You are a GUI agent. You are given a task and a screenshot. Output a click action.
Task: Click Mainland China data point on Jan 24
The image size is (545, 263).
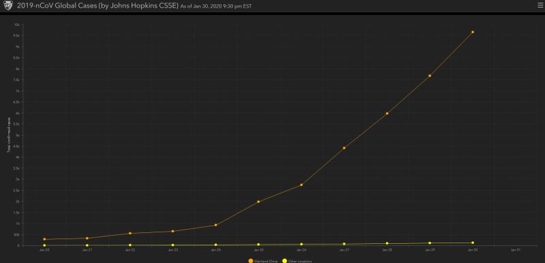pyautogui.click(x=216, y=225)
